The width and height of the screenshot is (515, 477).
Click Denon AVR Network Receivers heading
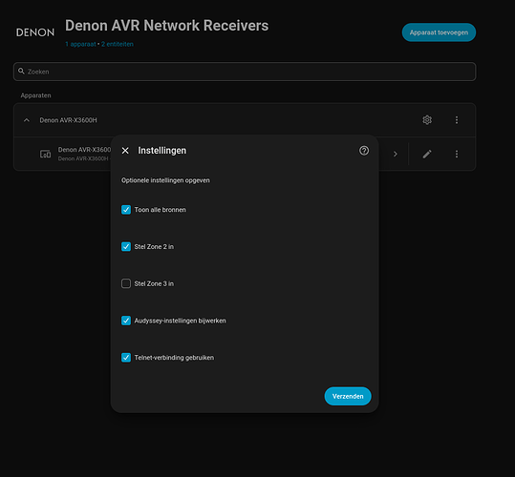[167, 26]
